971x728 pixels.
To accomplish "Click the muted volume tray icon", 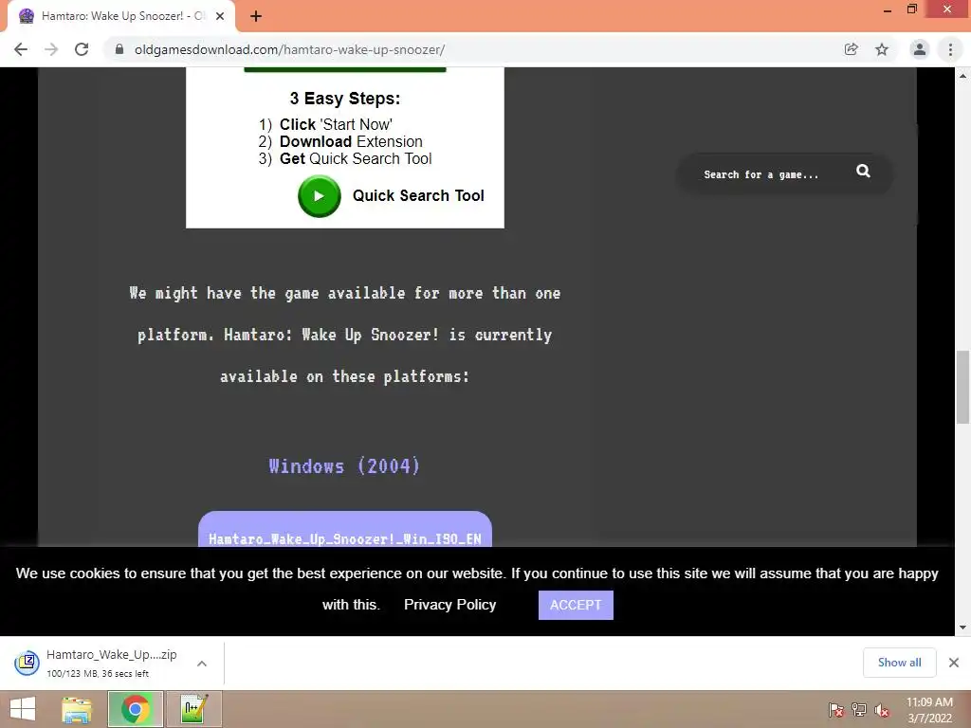I will click(882, 710).
